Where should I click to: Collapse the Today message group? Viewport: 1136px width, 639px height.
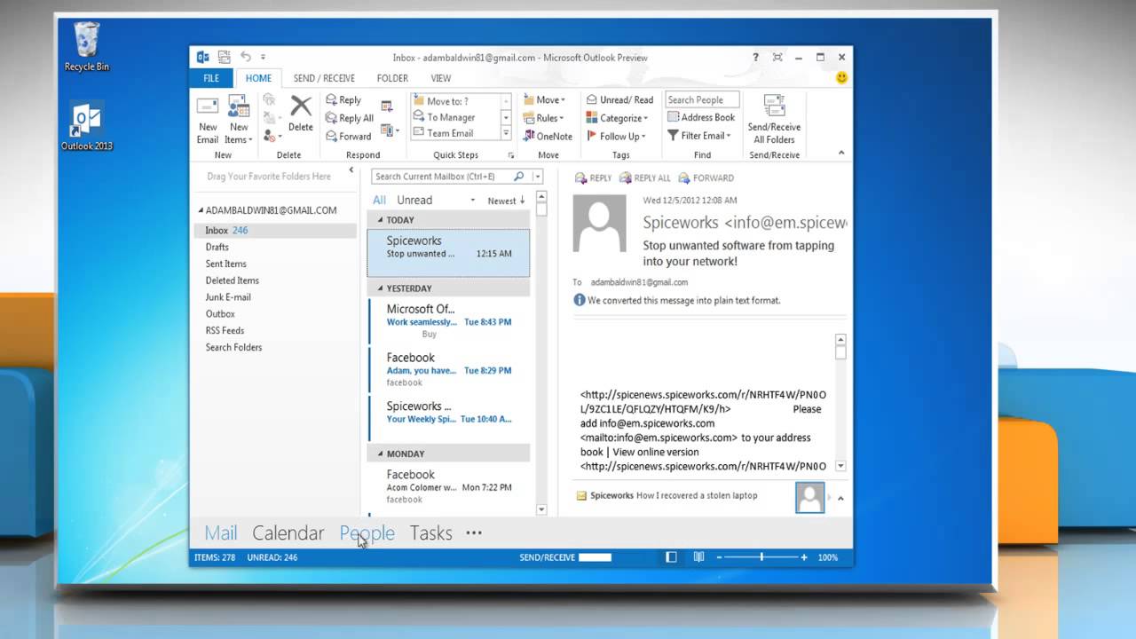[381, 220]
